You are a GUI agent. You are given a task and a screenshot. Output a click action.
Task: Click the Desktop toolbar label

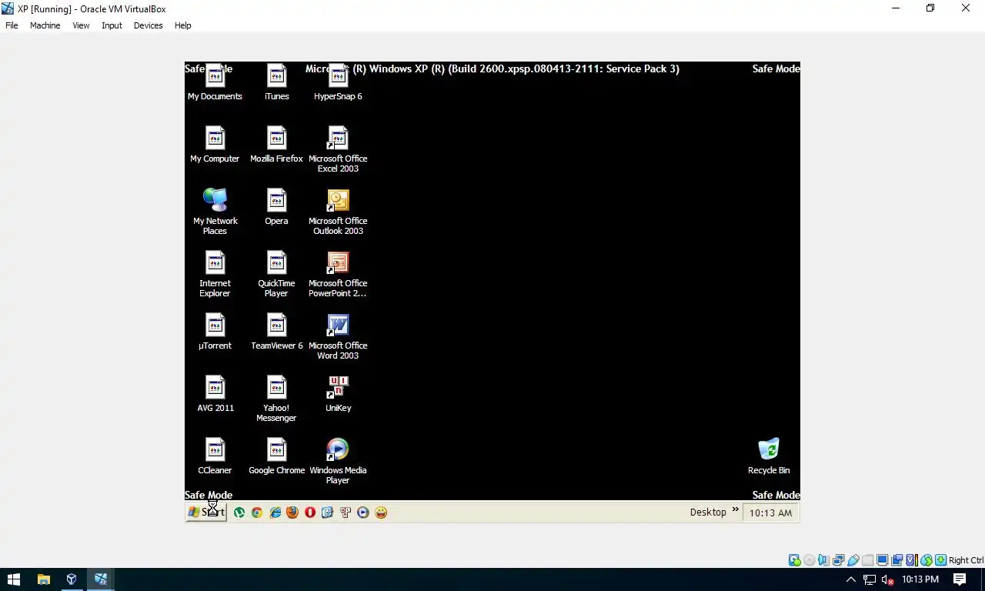pyautogui.click(x=708, y=513)
